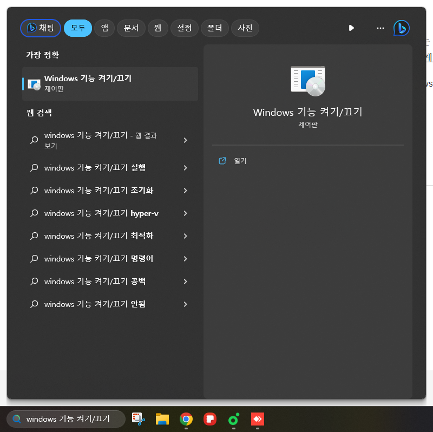
Task: Select the suggestion ending with 안됨
Action: [110, 304]
